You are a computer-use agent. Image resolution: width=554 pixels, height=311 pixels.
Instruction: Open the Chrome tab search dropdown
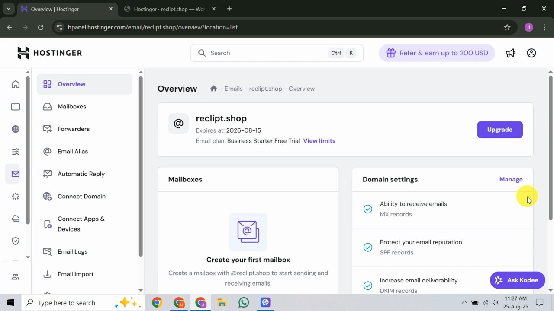(8, 9)
